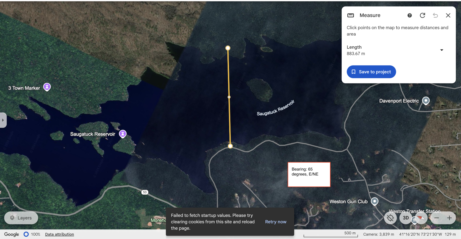
Task: Open the Data attribution link
Action: click(59, 234)
